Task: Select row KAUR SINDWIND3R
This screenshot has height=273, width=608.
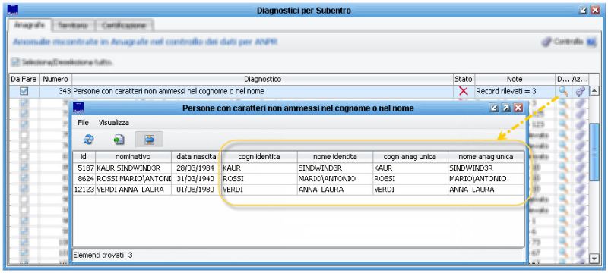Action: (x=298, y=168)
